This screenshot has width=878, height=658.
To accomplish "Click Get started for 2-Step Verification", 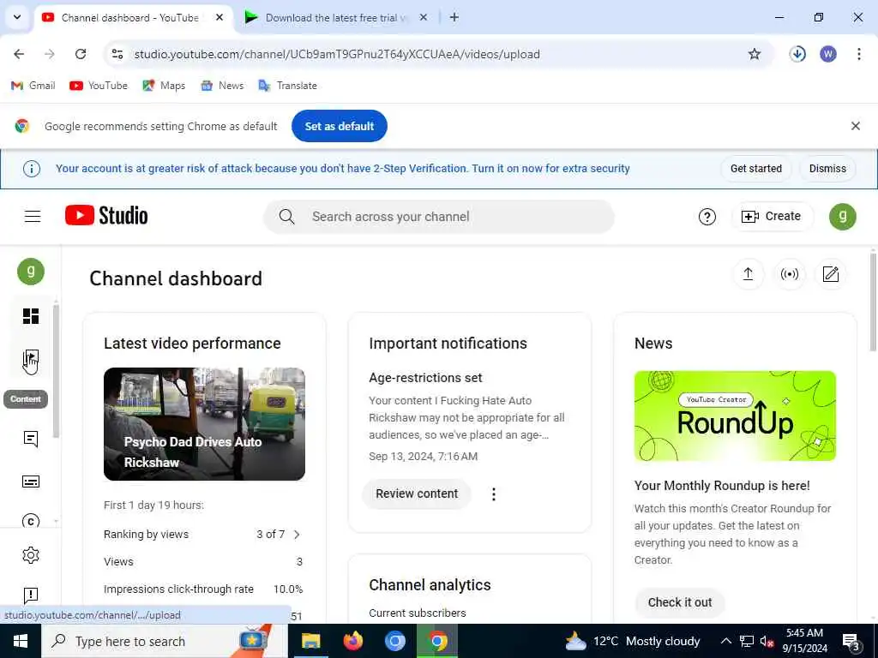I will click(x=756, y=169).
